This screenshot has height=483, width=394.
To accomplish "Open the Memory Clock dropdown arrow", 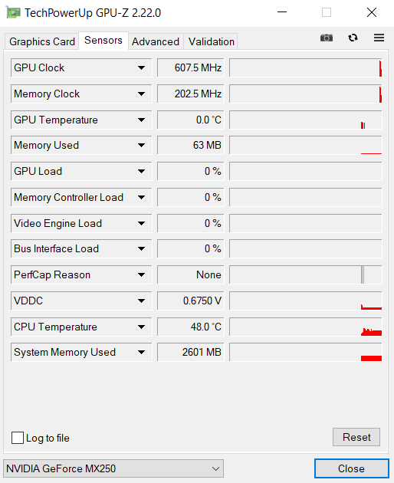I will (141, 94).
